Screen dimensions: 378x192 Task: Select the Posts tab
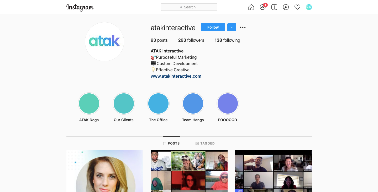click(171, 143)
